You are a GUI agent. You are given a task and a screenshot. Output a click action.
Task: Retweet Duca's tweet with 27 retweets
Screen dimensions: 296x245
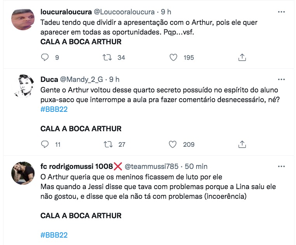tap(107, 144)
